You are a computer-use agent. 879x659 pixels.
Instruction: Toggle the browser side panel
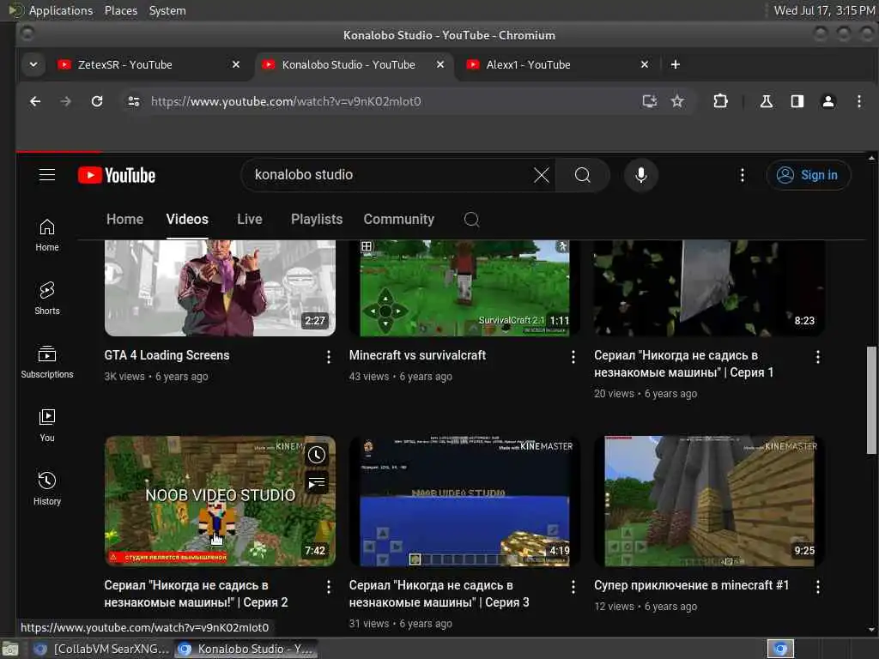797,101
